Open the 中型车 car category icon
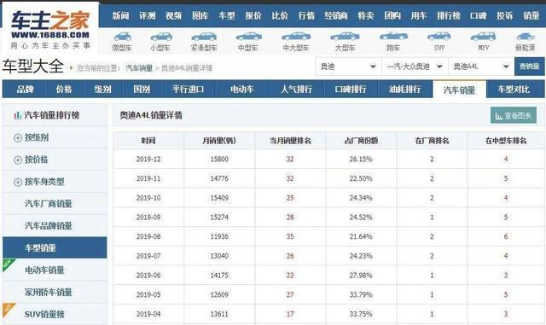This screenshot has width=546, height=325. (248, 36)
